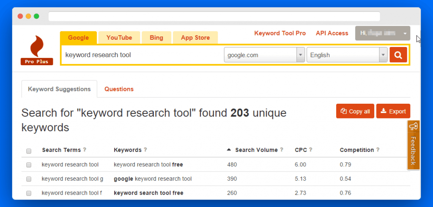
Task: Click the search volume value 480
Action: (x=232, y=165)
